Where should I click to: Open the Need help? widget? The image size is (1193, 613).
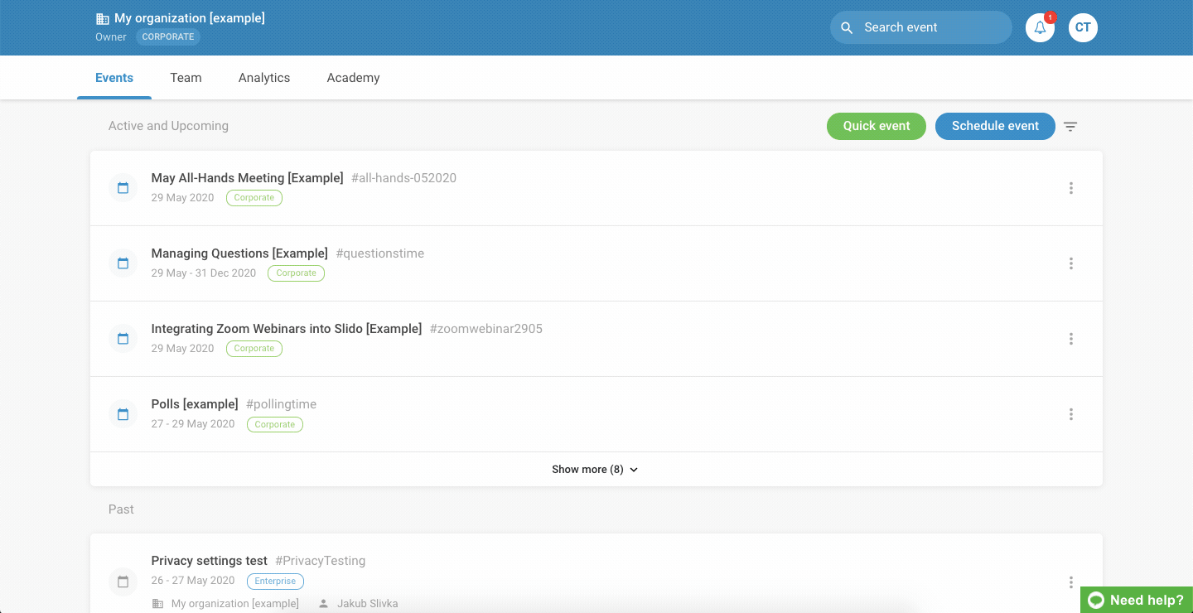(1137, 600)
